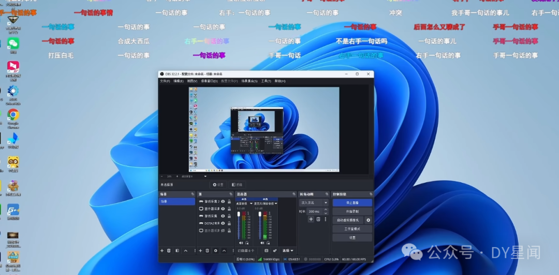Toggle lock on 游戏采集 2 source

229,201
